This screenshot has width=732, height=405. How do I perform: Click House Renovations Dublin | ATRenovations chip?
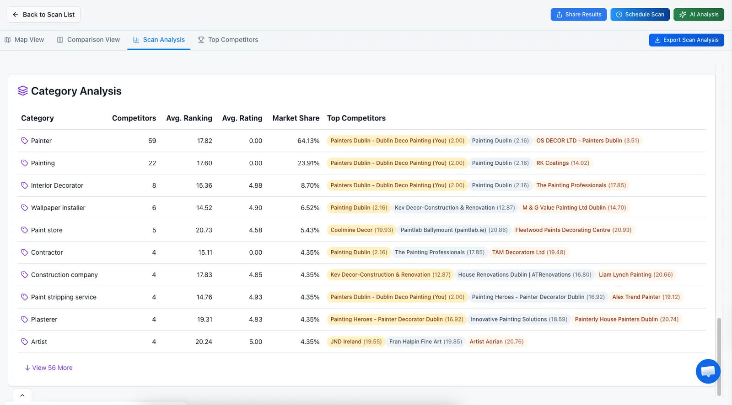(525, 275)
